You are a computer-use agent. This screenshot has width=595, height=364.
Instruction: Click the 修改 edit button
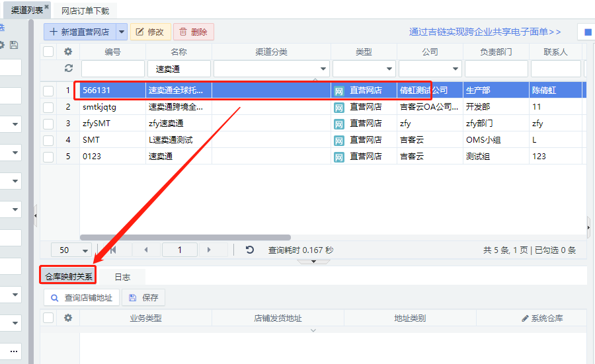[150, 32]
